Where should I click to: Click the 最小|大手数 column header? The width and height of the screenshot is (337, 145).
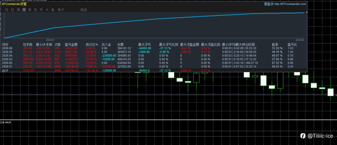44,45
